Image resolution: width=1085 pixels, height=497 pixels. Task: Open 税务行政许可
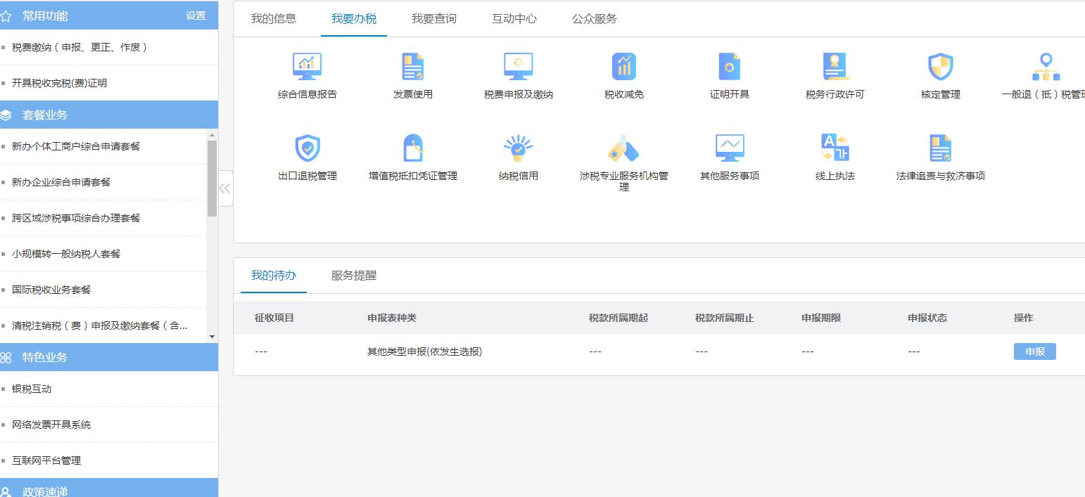click(x=834, y=74)
